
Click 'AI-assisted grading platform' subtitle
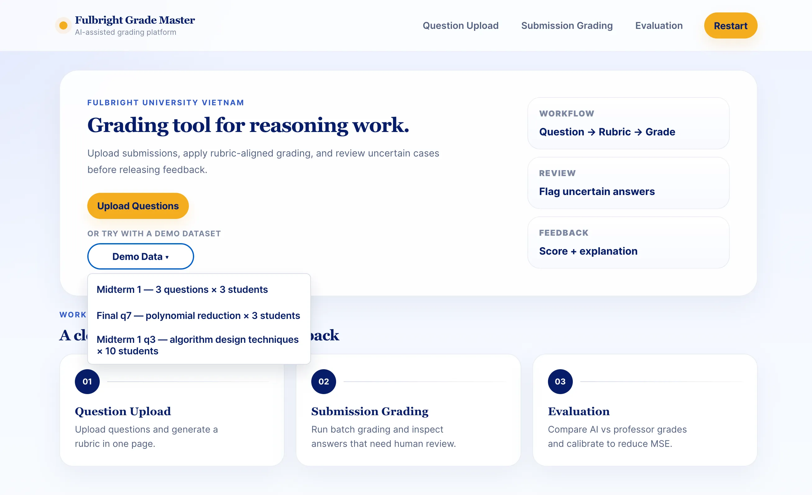[125, 32]
